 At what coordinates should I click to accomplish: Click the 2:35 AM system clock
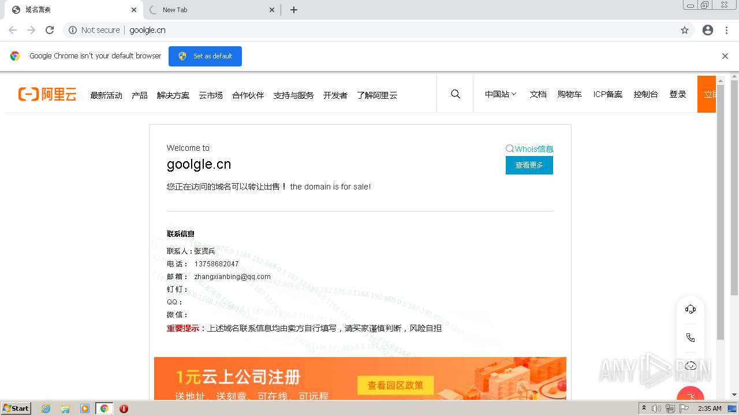click(x=710, y=408)
